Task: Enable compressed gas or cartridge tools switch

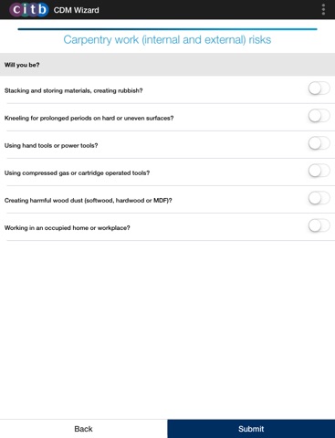Action: [319, 171]
